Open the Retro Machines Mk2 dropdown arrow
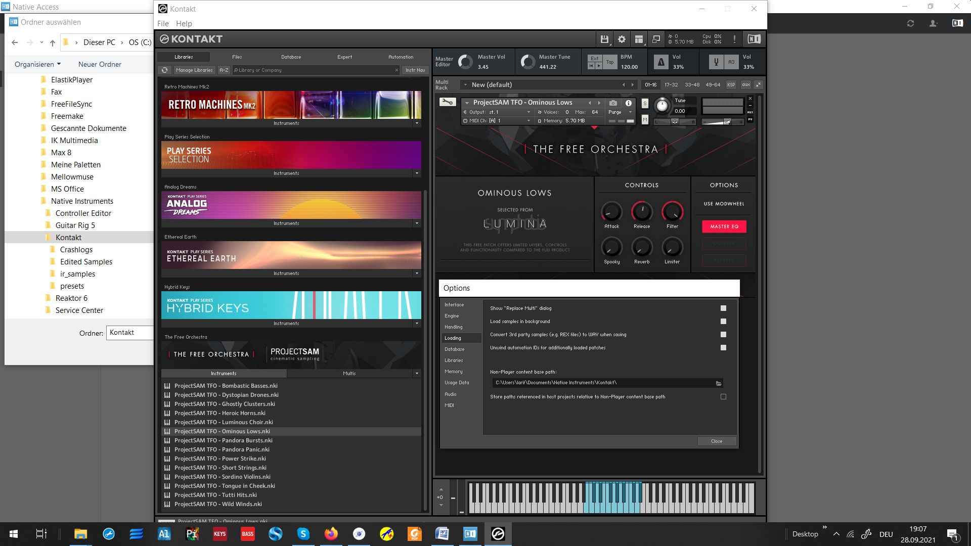971x546 pixels. [x=417, y=123]
